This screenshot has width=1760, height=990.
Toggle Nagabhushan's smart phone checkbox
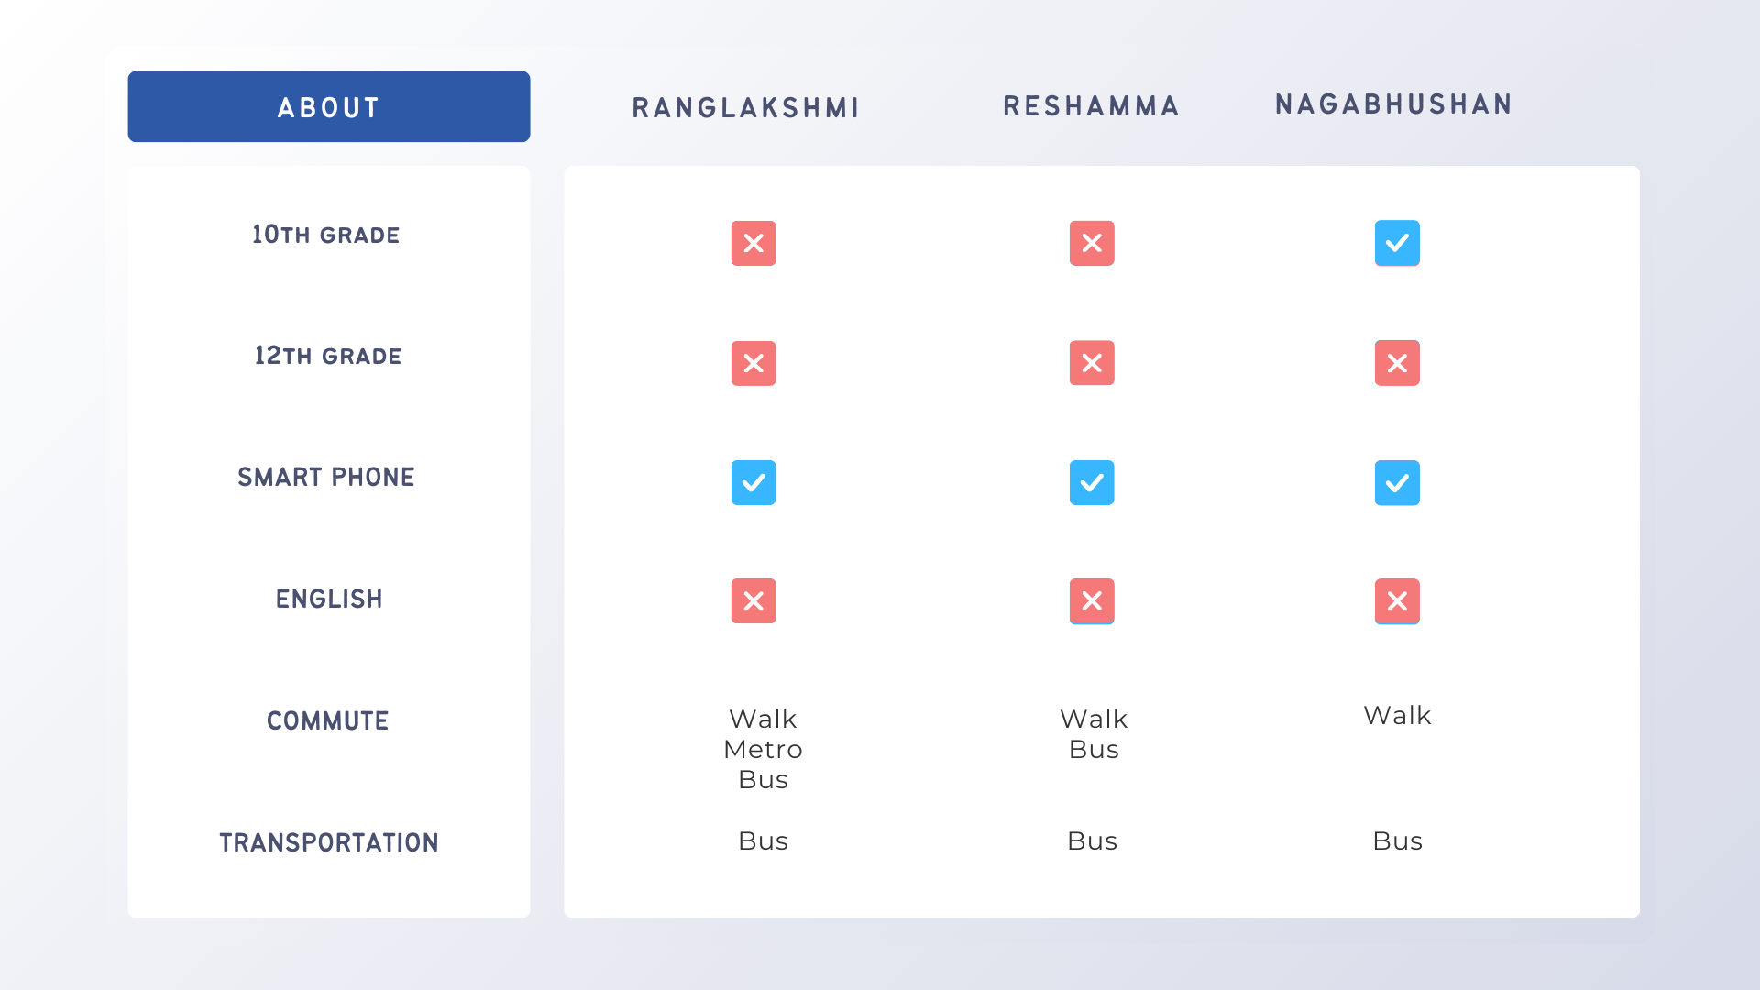[x=1397, y=482]
